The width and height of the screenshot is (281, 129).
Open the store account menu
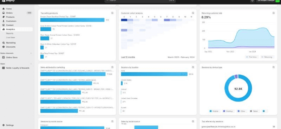click(x=268, y=1)
